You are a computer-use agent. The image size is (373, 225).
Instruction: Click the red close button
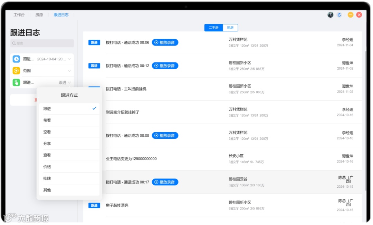359,15
